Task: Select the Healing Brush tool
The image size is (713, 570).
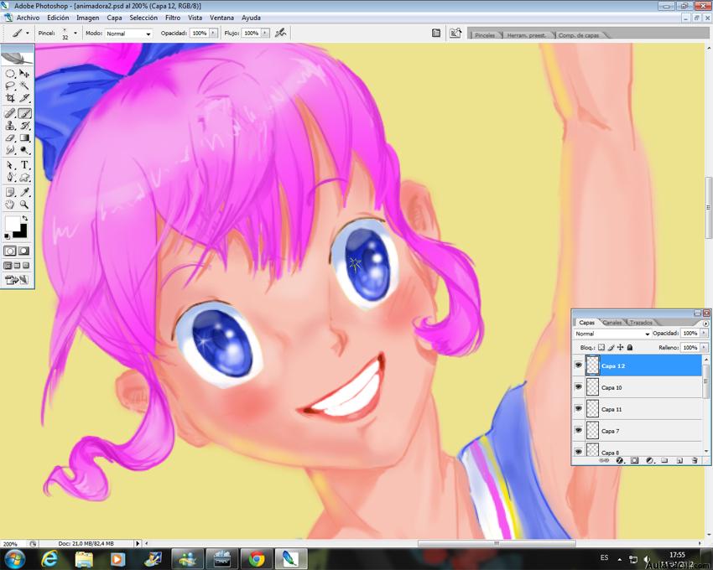Action: click(10, 113)
